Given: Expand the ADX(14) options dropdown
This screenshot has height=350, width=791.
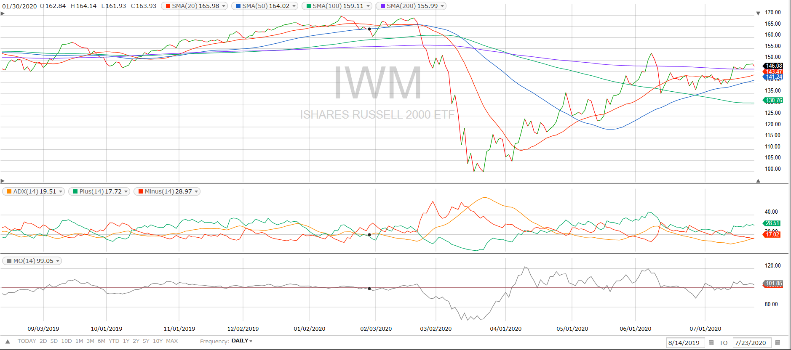Looking at the screenshot, I should point(61,192).
